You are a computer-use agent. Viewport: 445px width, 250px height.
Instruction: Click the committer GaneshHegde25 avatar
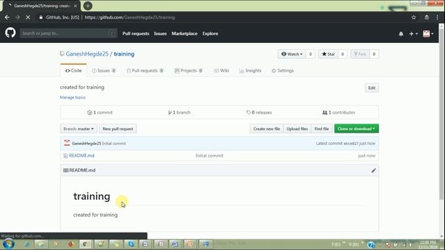[x=67, y=143]
